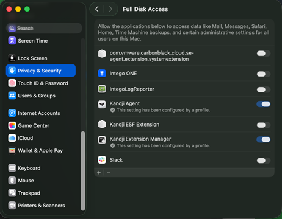Click the Internet Accounts @ icon
Screen dimensions: 282x219
pyautogui.click(x=12, y=113)
